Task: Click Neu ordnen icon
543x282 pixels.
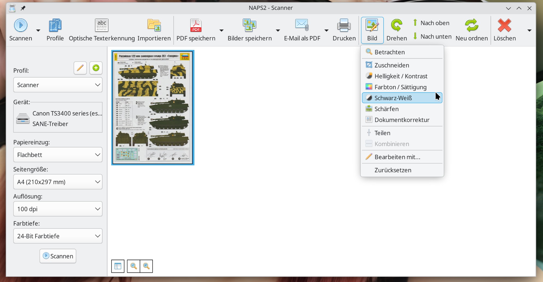Action: pyautogui.click(x=472, y=25)
